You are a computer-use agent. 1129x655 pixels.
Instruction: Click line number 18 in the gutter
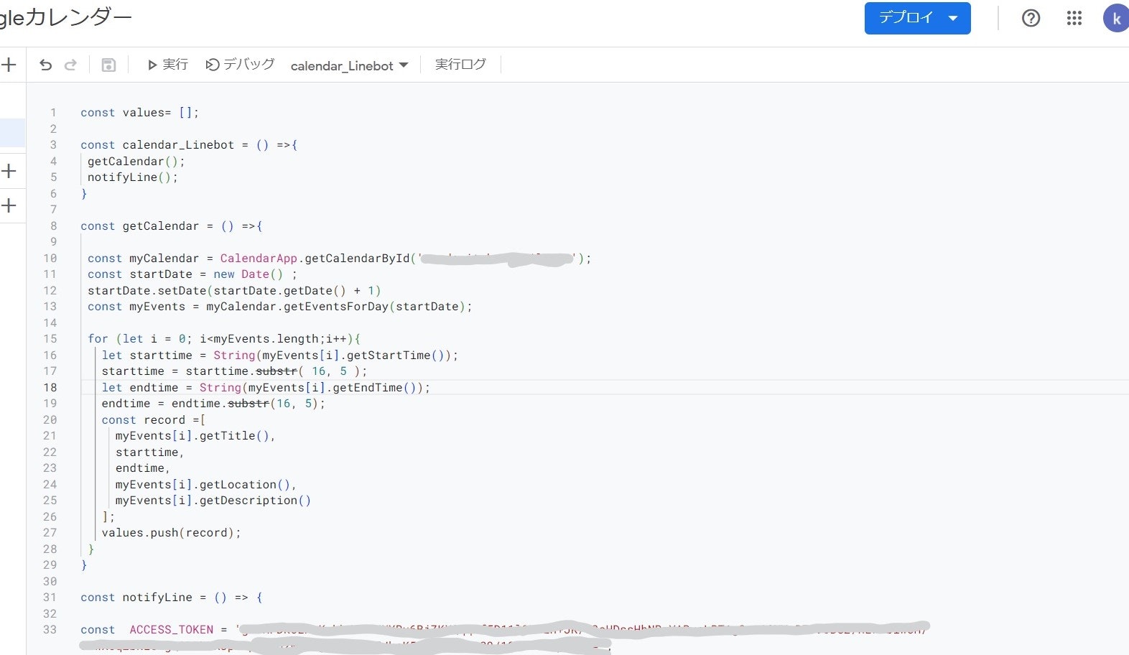(50, 388)
